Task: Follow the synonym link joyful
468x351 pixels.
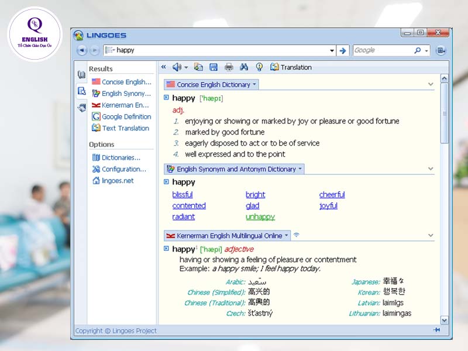Action: click(328, 206)
